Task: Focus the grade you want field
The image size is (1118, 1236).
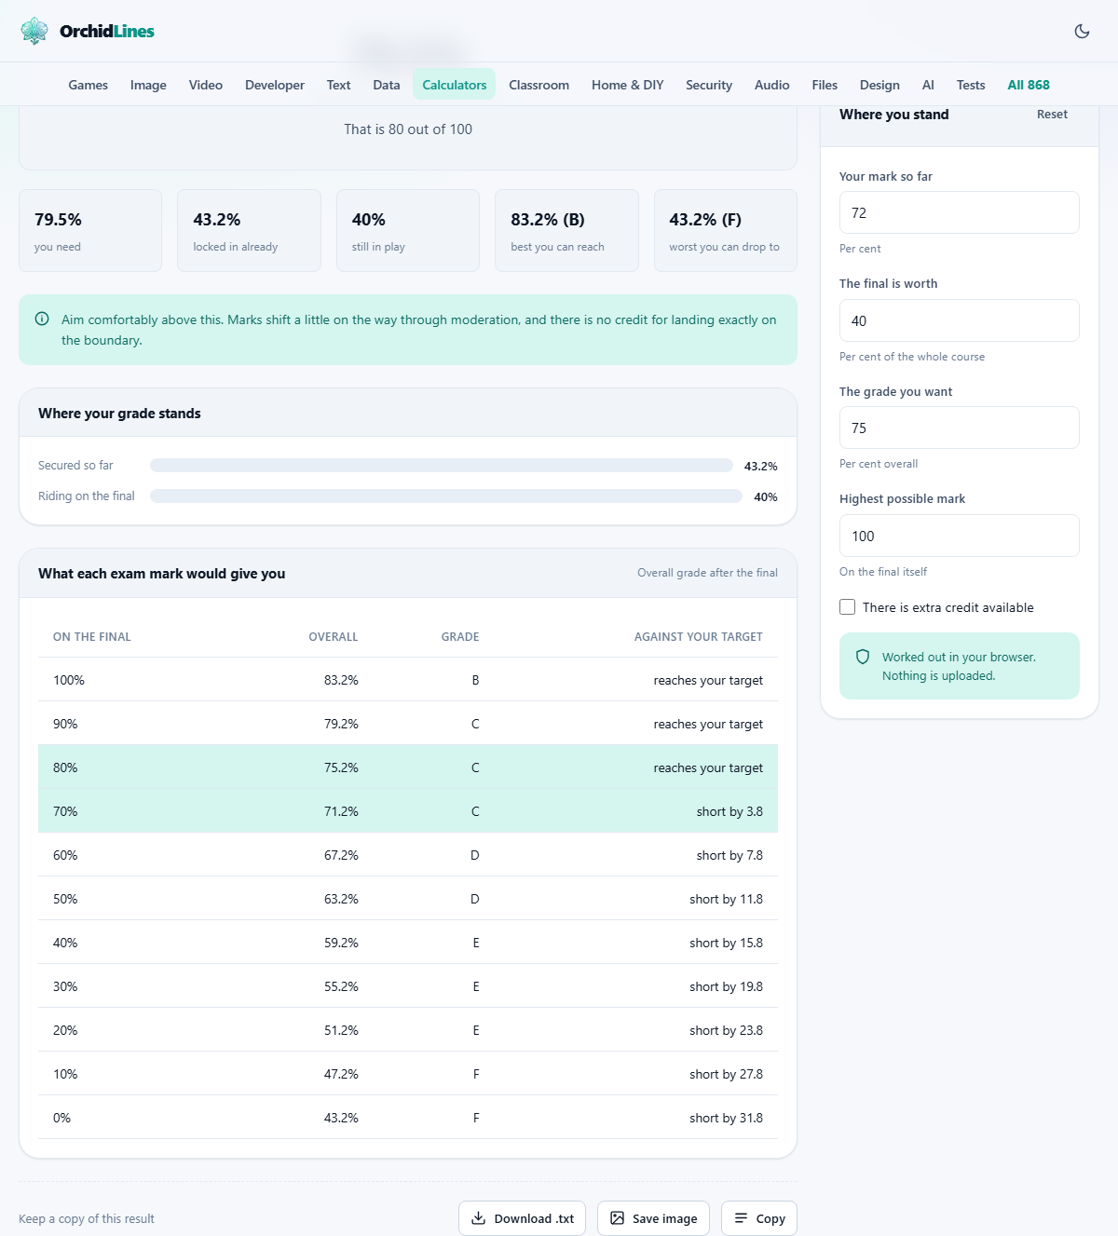Action: [960, 428]
